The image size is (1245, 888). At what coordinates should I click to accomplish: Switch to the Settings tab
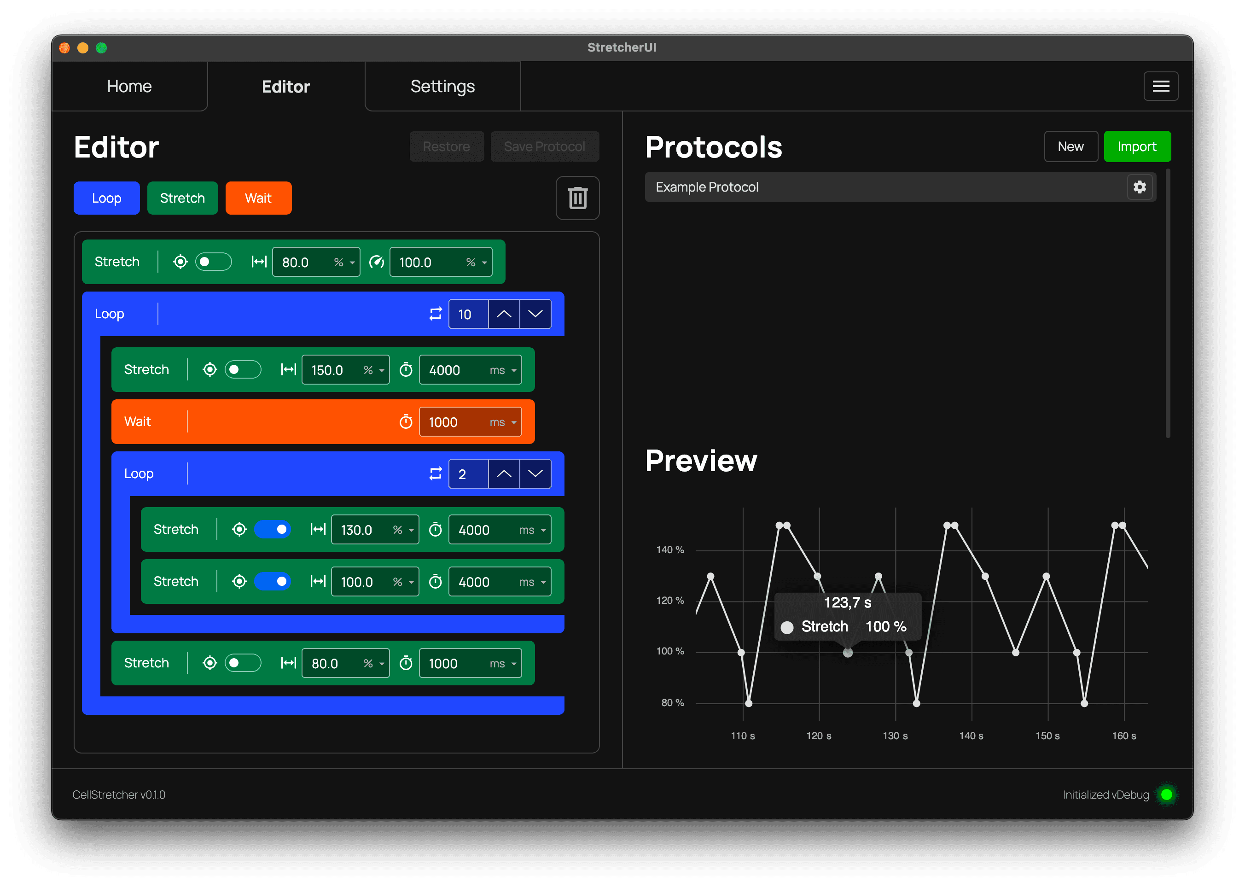coord(442,87)
